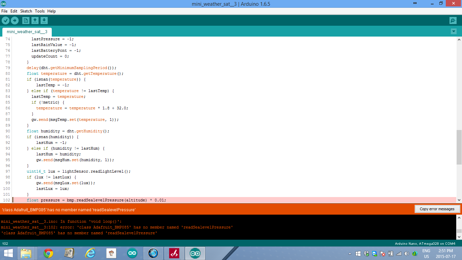Screen dimensions: 462x260
Task: Click 'float temperature = dht.getTemperature();' line
Action: [75, 73]
